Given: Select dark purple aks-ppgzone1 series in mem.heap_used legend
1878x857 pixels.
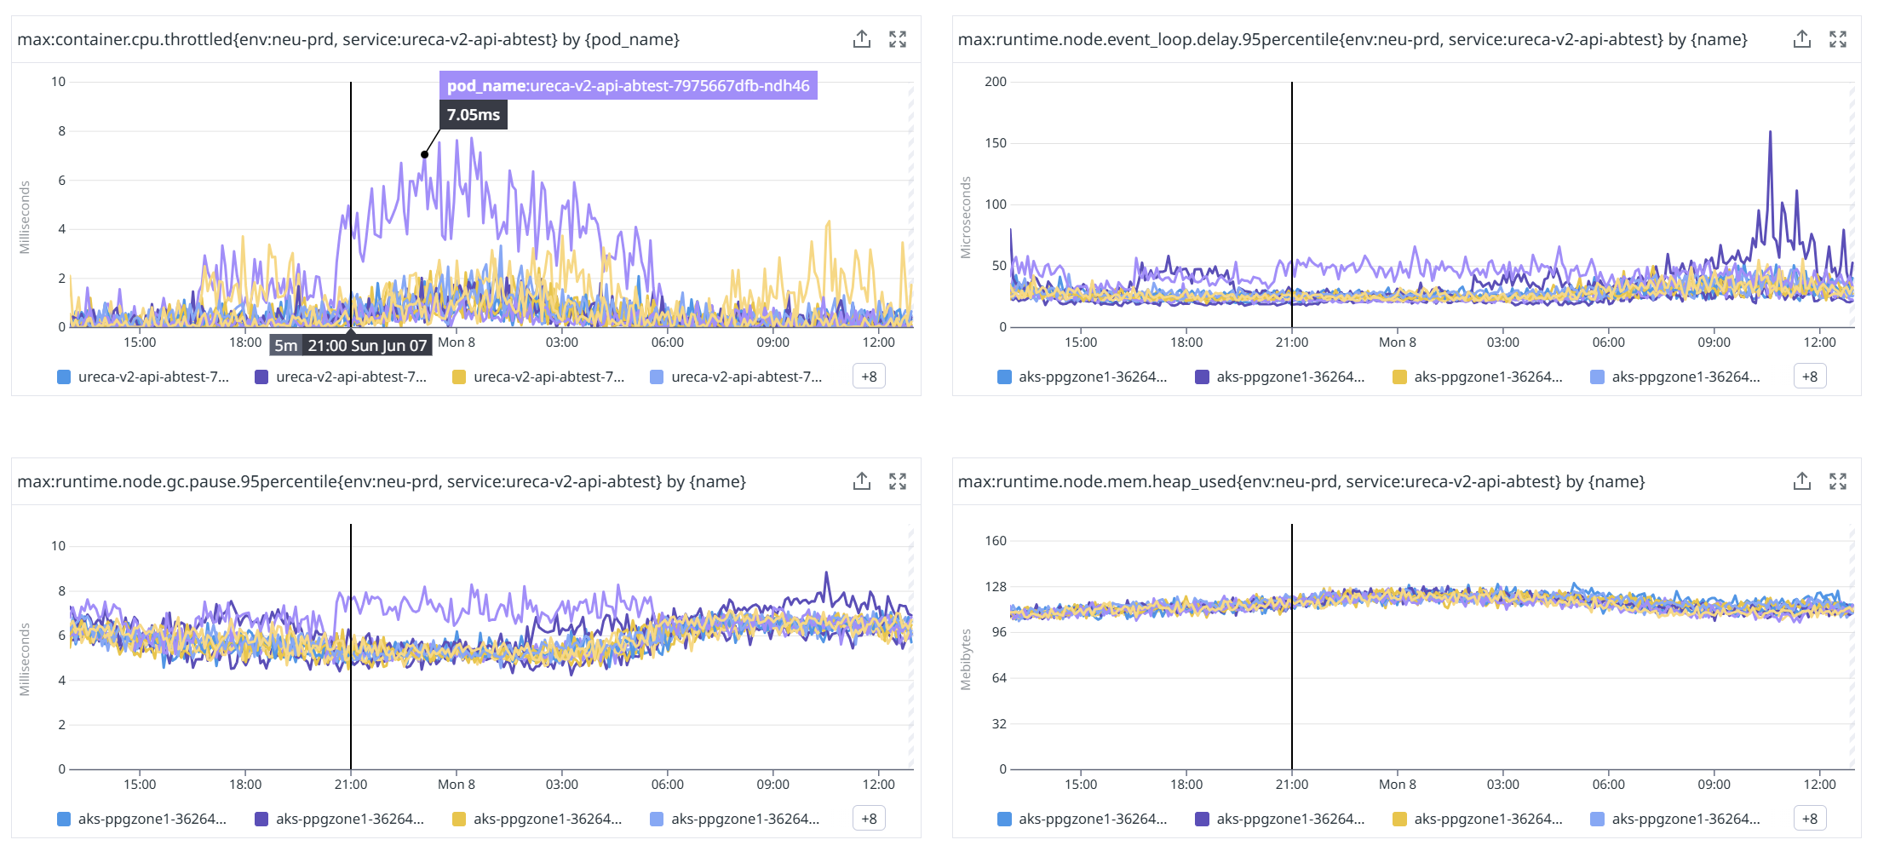Looking at the screenshot, I should coord(1280,819).
